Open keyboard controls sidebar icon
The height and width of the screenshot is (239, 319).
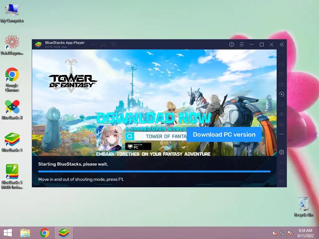coord(282,84)
